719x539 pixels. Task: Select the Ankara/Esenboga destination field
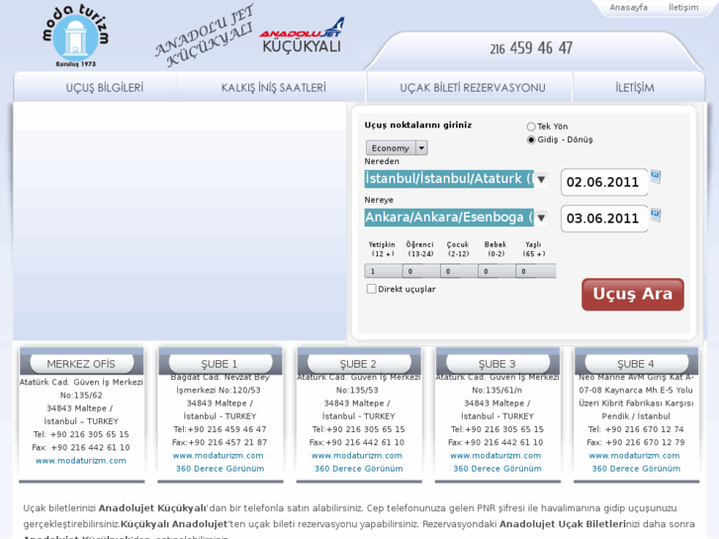coord(449,217)
